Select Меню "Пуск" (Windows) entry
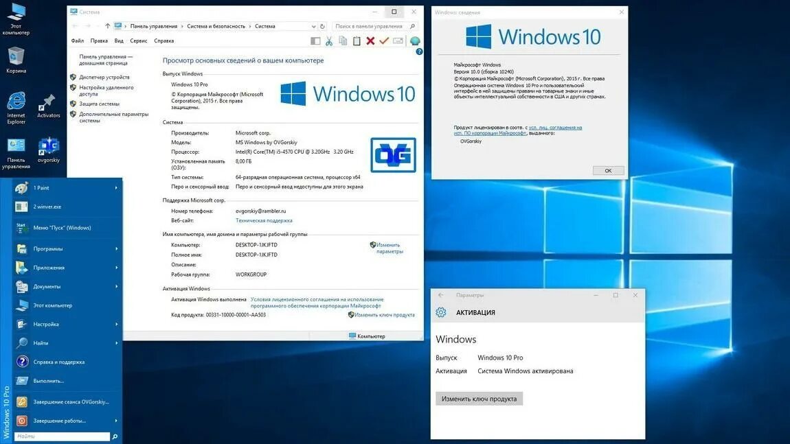Viewport: 790px width, 444px height. tap(67, 228)
